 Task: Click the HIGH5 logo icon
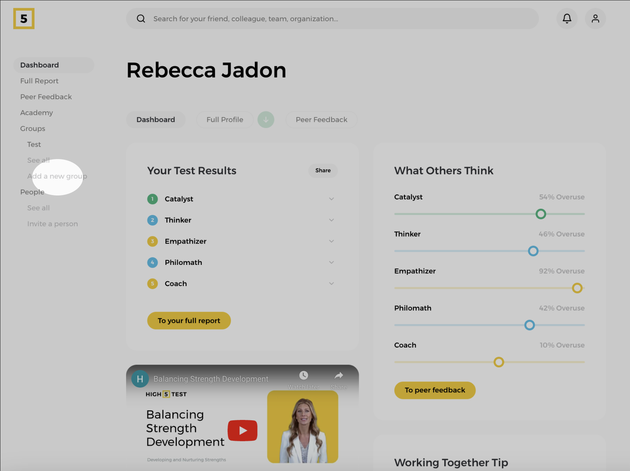pos(24,19)
